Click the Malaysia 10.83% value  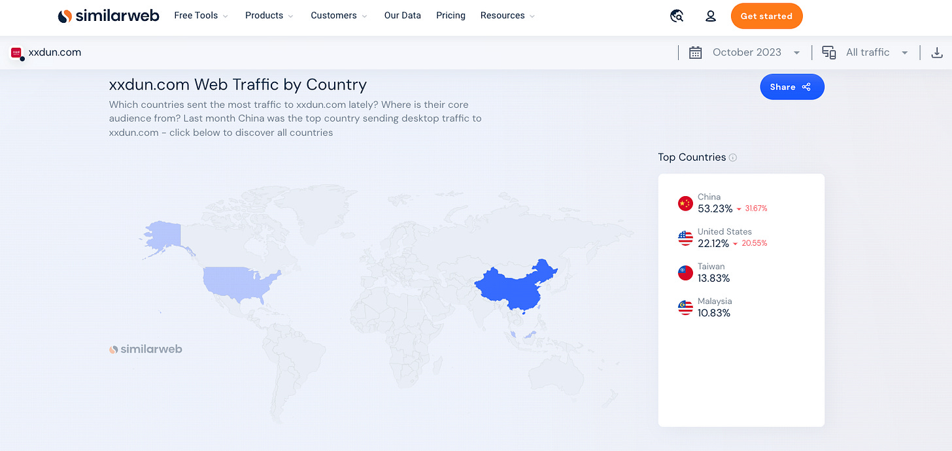click(x=714, y=313)
